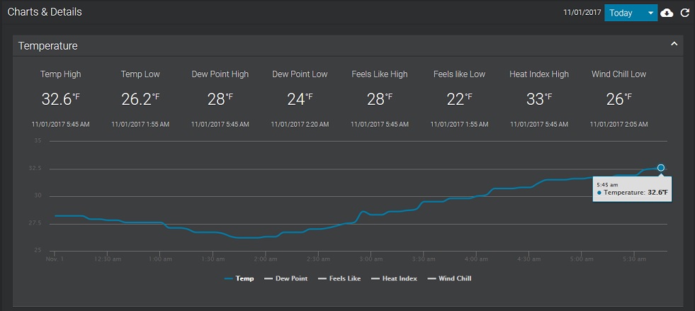Screen dimensions: 695x311
Task: Select the Dew Point High stat
Action: [x=220, y=74]
